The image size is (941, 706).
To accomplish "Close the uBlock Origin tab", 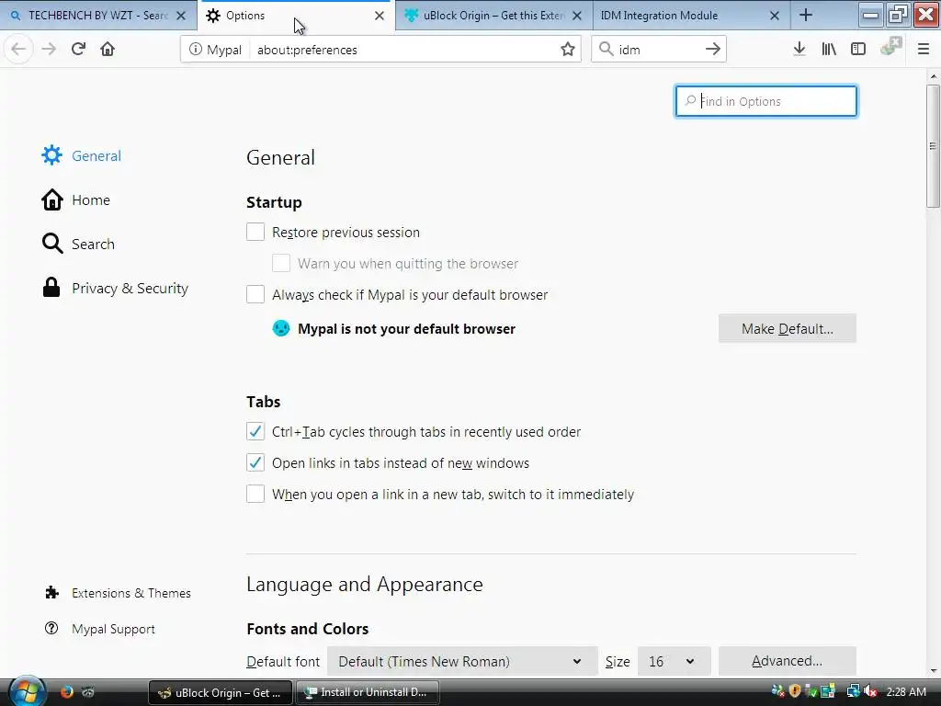I will tap(577, 16).
